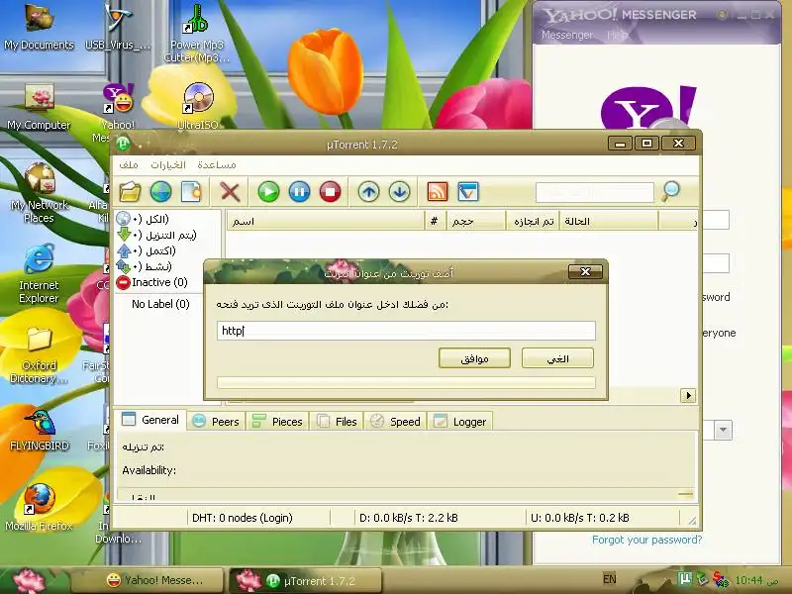This screenshot has height=594, width=792.
Task: Open USB_Virus desktop icon
Action: [118, 27]
